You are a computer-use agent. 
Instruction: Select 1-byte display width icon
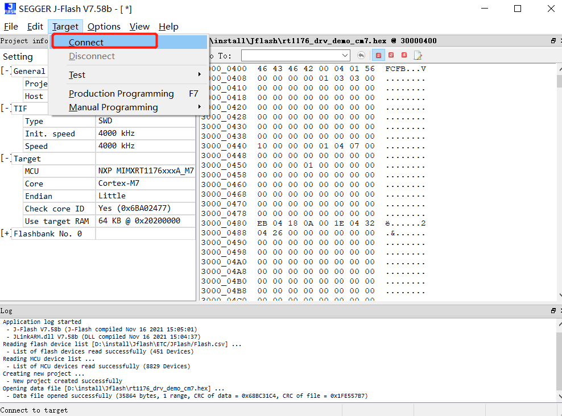coord(378,55)
